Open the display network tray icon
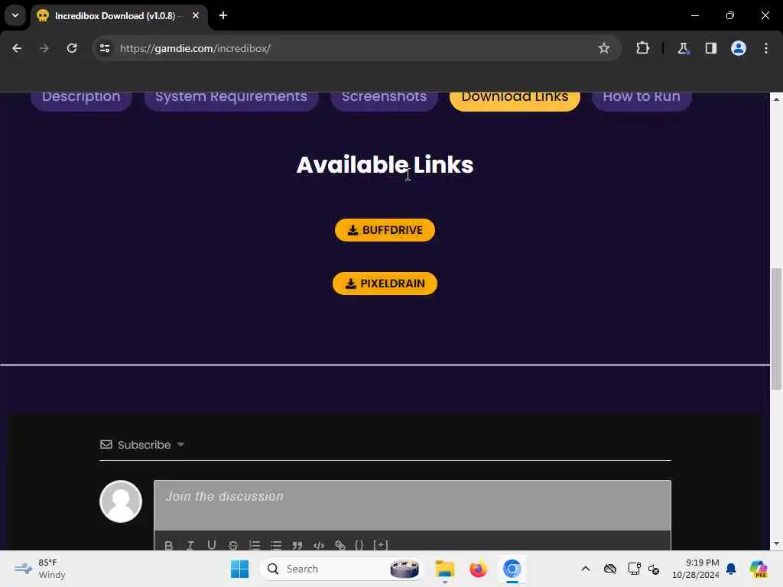783x587 pixels. [634, 569]
